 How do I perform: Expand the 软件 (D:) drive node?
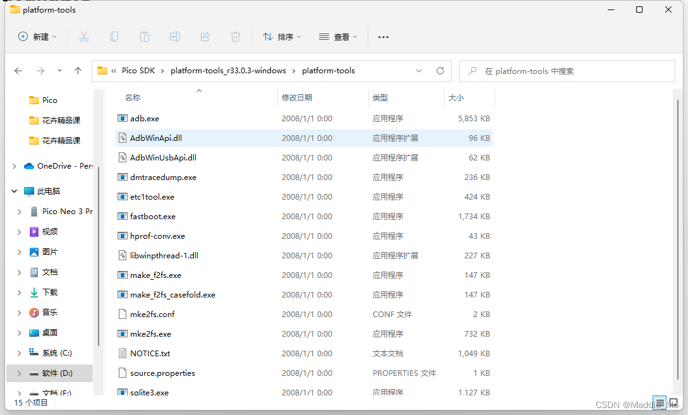pyautogui.click(x=19, y=373)
